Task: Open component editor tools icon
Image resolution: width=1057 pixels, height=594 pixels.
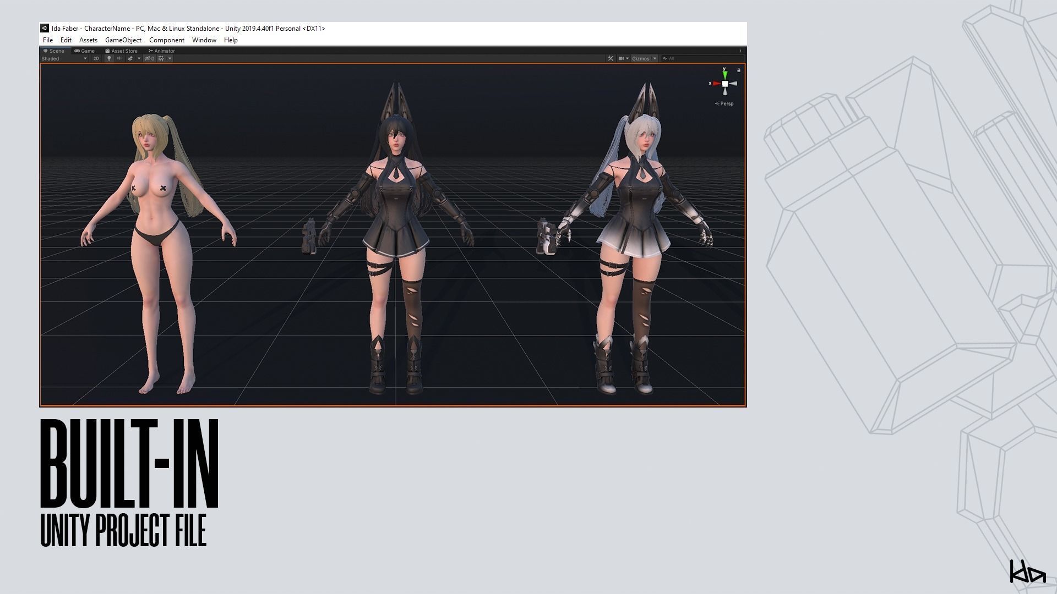Action: pos(611,58)
